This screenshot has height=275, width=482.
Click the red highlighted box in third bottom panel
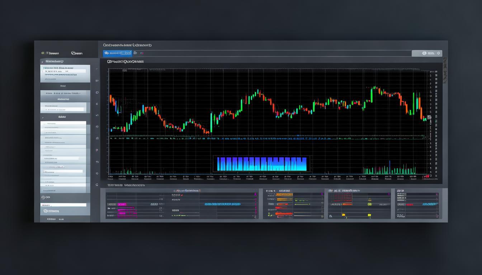point(341,197)
